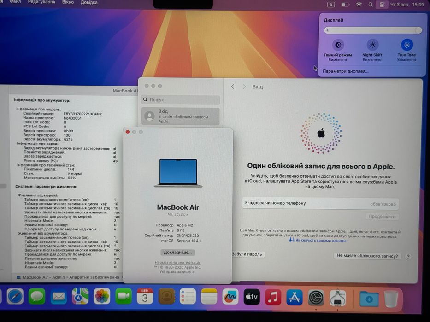Open Вікно menu
430x322 pixels.
point(68,2)
